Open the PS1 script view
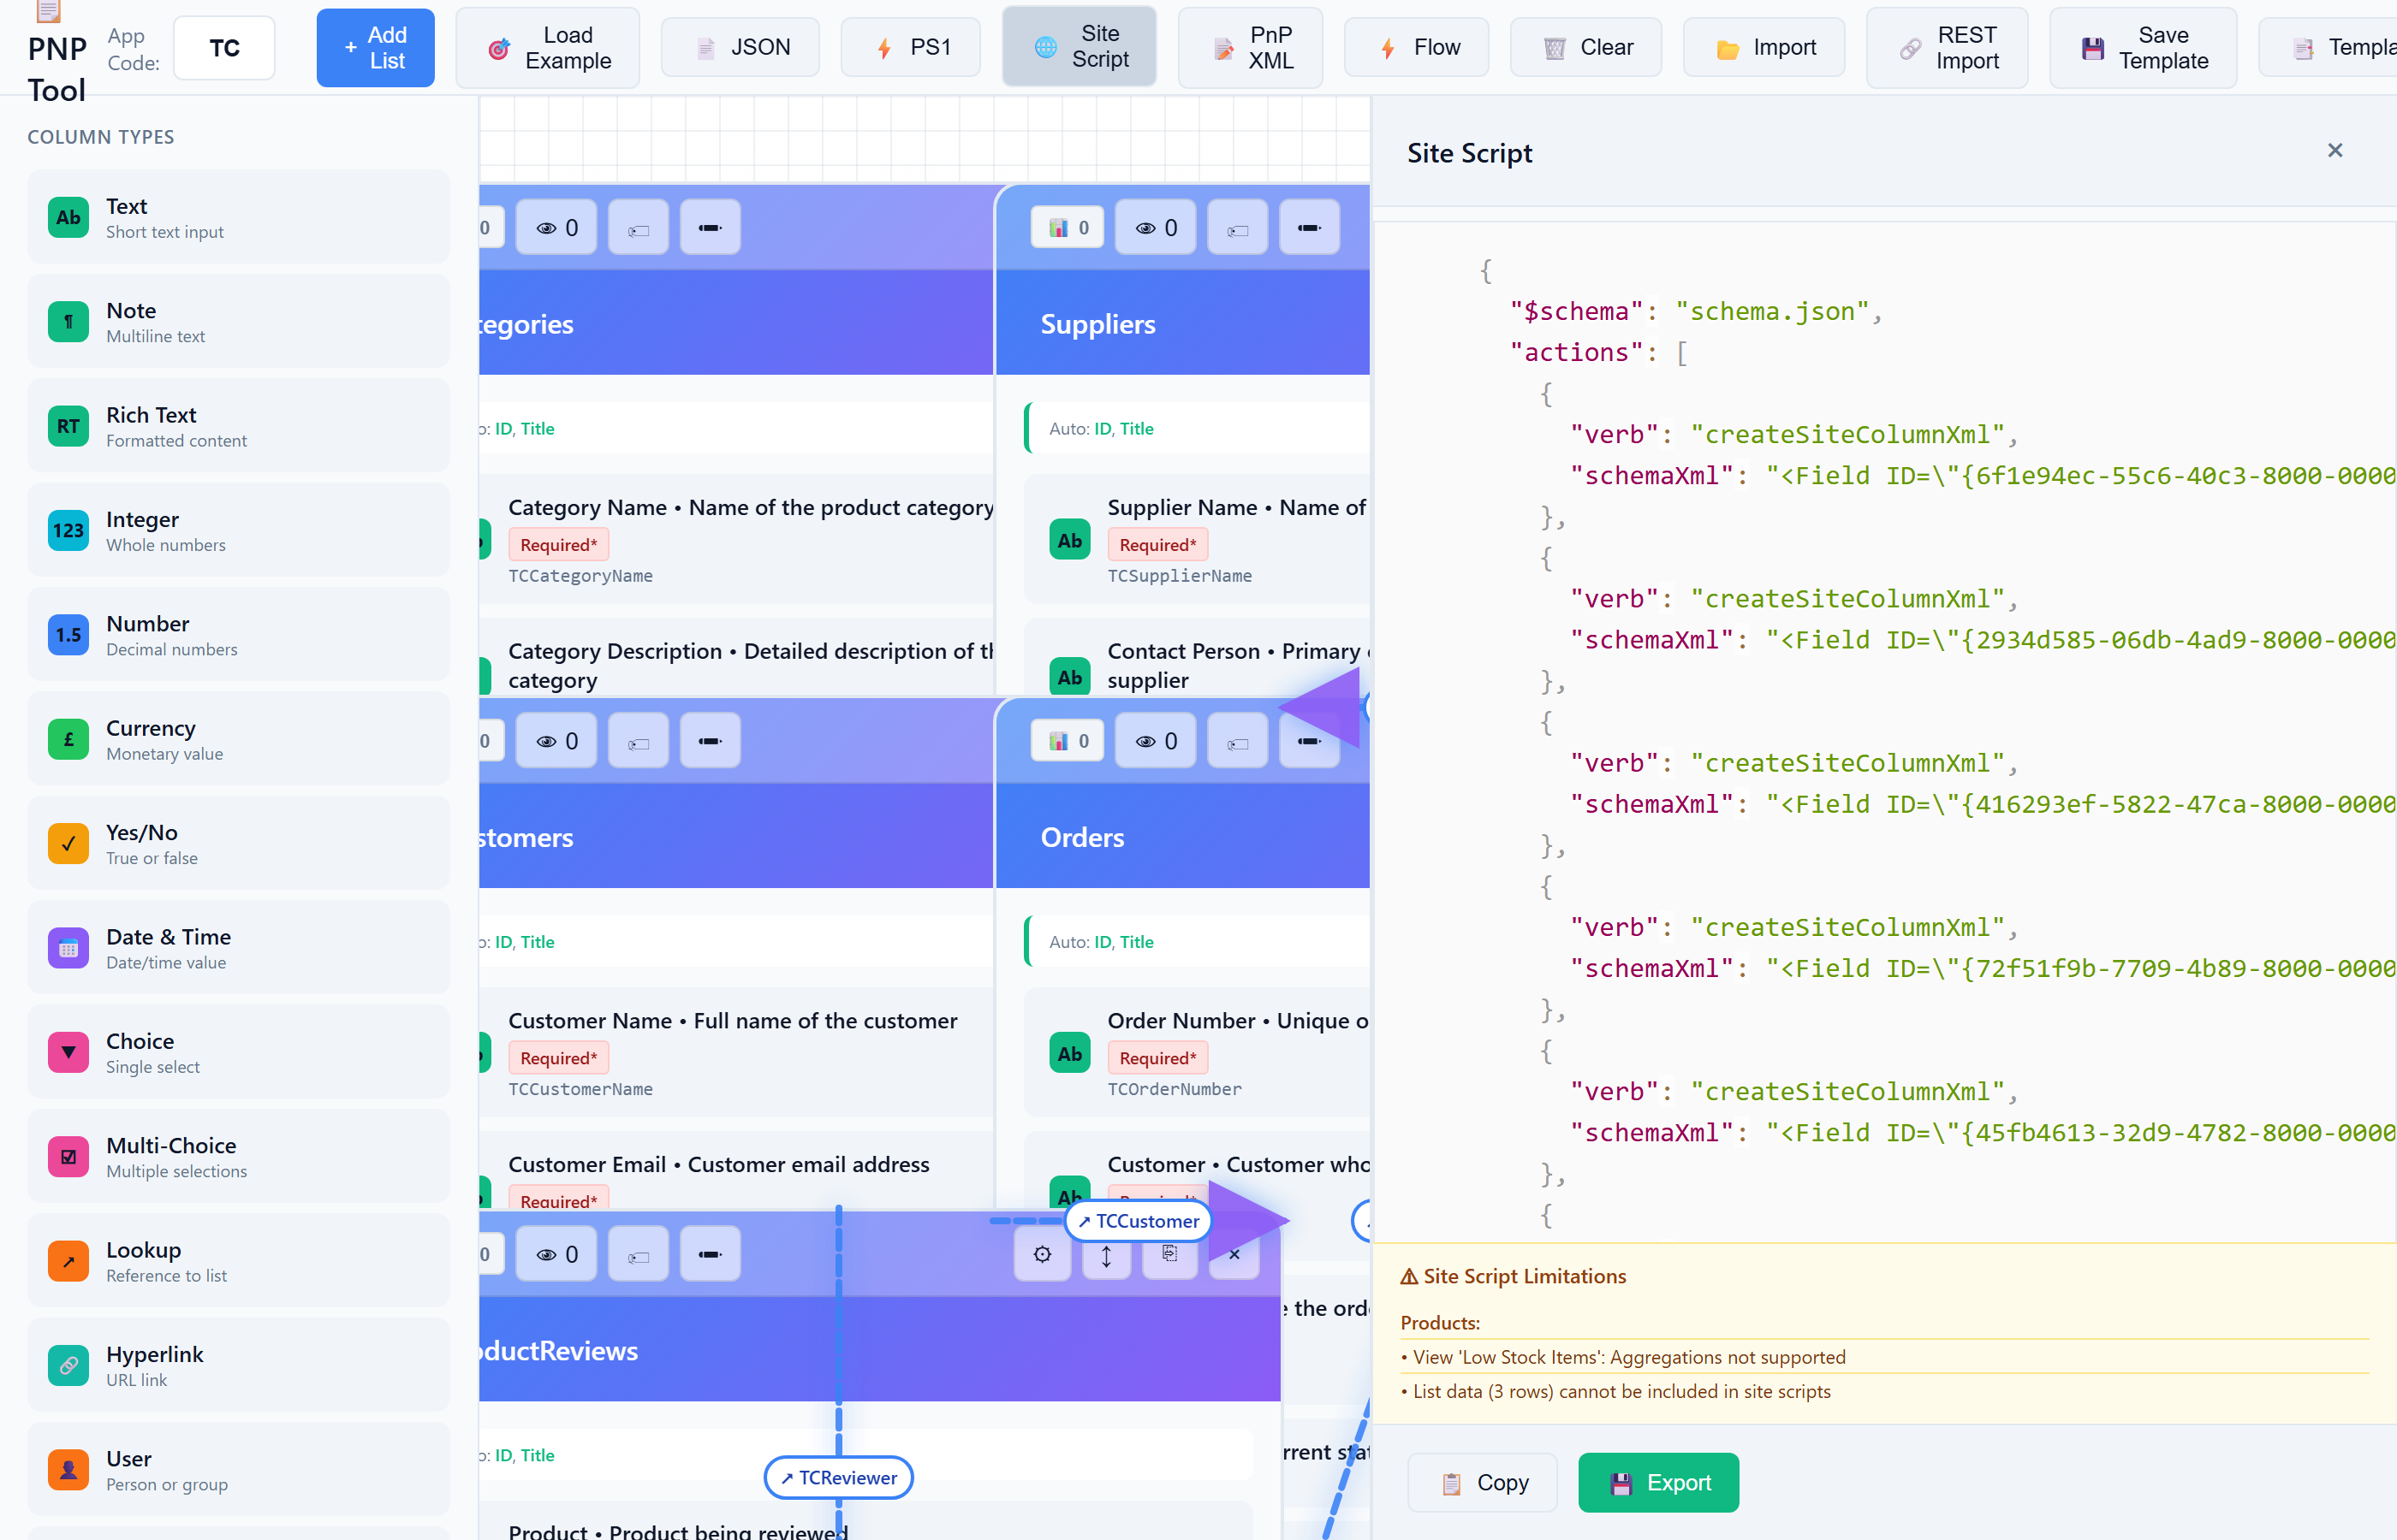The image size is (2397, 1540). 910,47
